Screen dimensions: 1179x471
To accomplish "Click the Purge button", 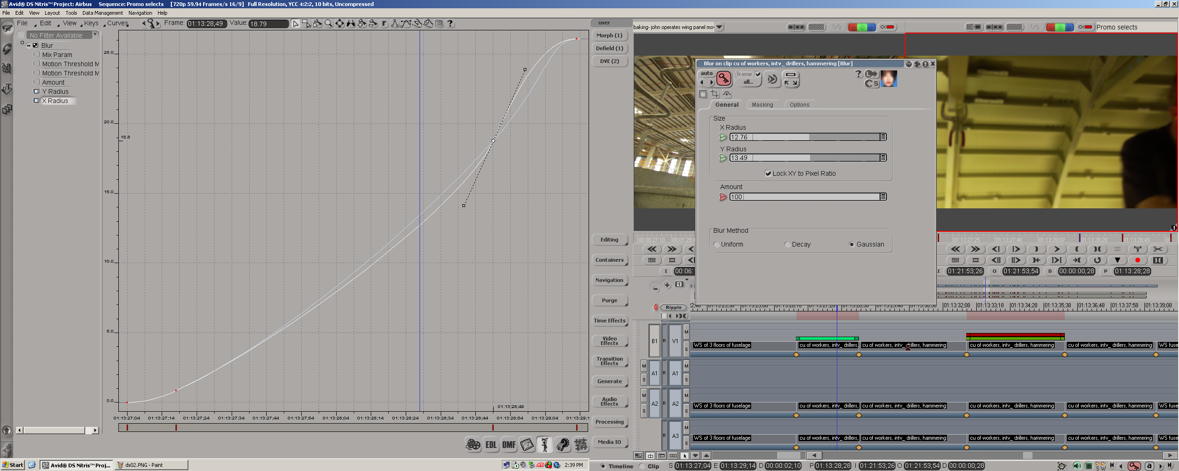I will tap(609, 300).
